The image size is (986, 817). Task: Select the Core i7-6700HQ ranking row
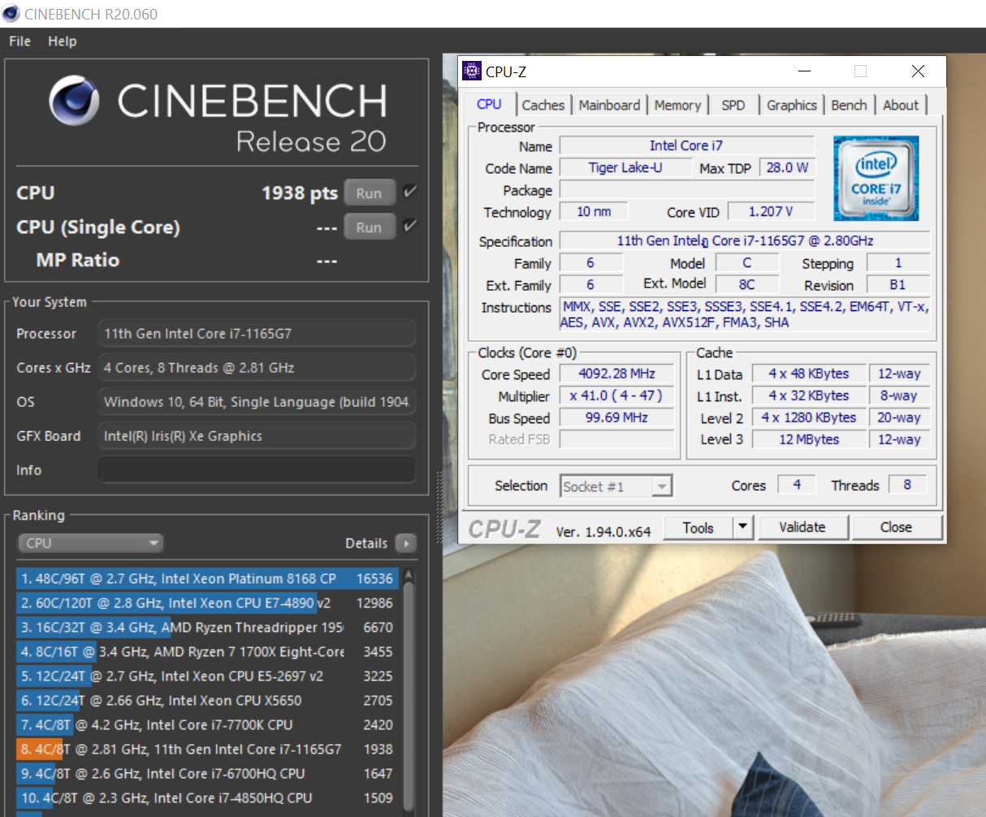click(207, 774)
